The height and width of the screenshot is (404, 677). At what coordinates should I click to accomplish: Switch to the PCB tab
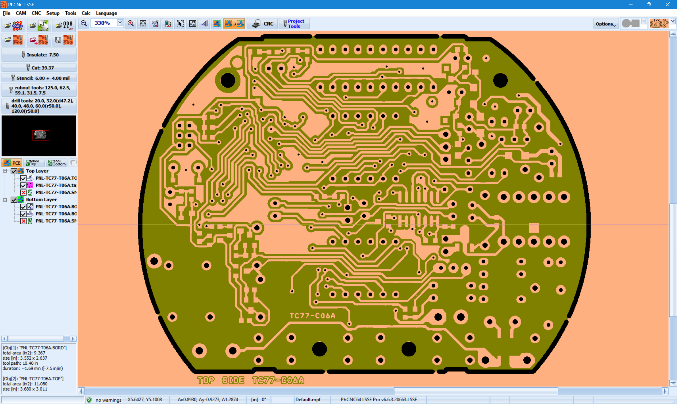12,163
